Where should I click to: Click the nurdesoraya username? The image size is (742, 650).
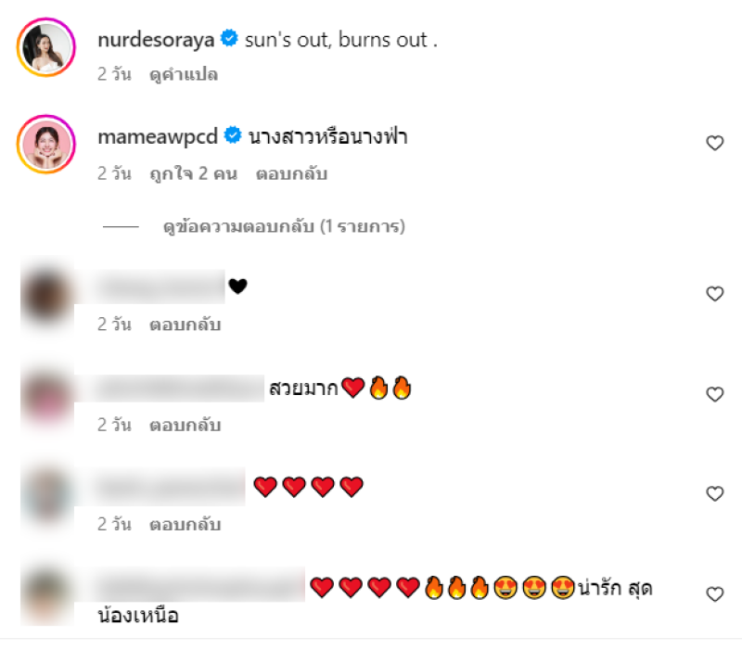click(156, 40)
